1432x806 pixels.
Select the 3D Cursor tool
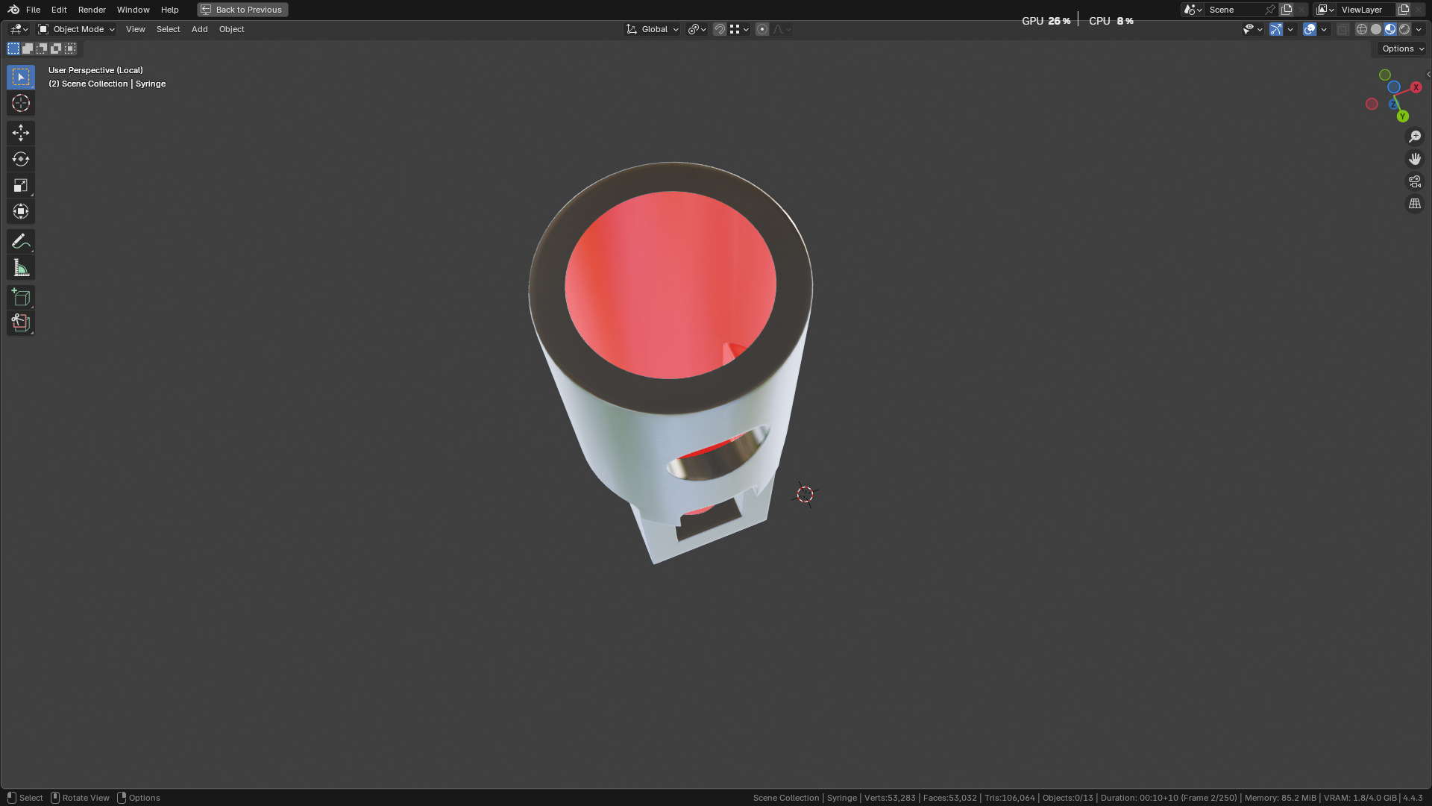point(21,103)
